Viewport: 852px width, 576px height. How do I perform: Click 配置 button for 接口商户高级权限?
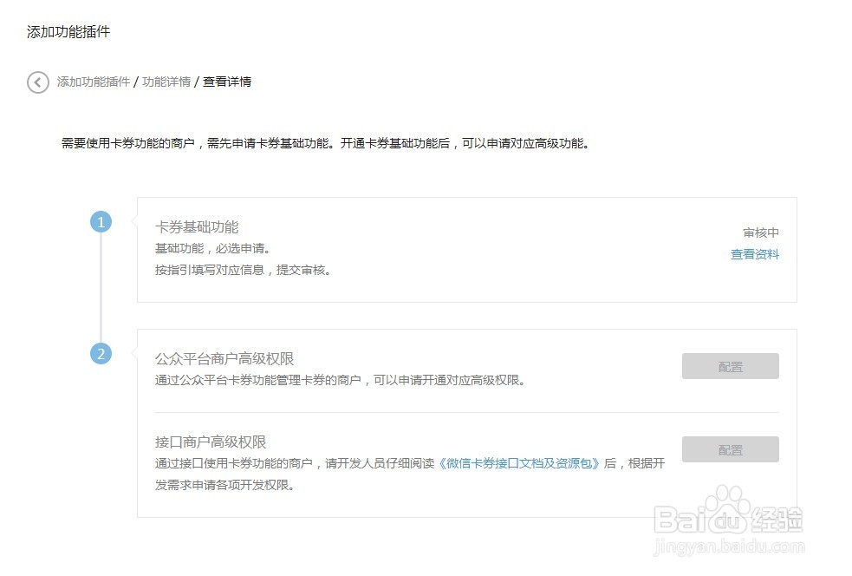click(730, 449)
